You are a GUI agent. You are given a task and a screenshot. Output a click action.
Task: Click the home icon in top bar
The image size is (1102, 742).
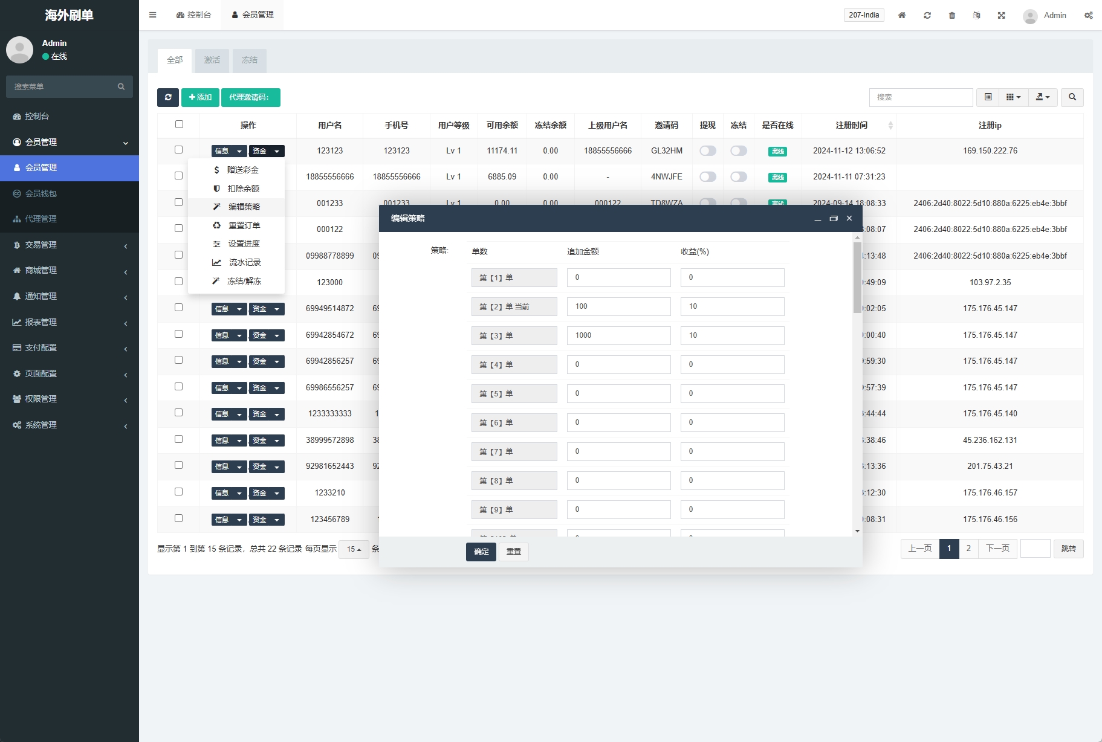(x=901, y=15)
